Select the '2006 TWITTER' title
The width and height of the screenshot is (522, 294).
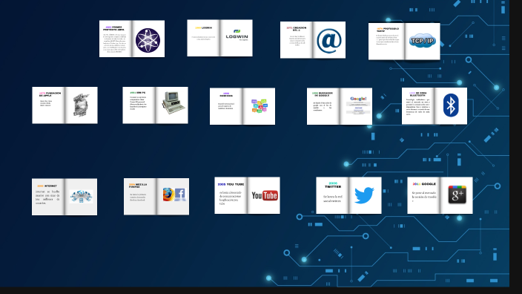pyautogui.click(x=333, y=185)
